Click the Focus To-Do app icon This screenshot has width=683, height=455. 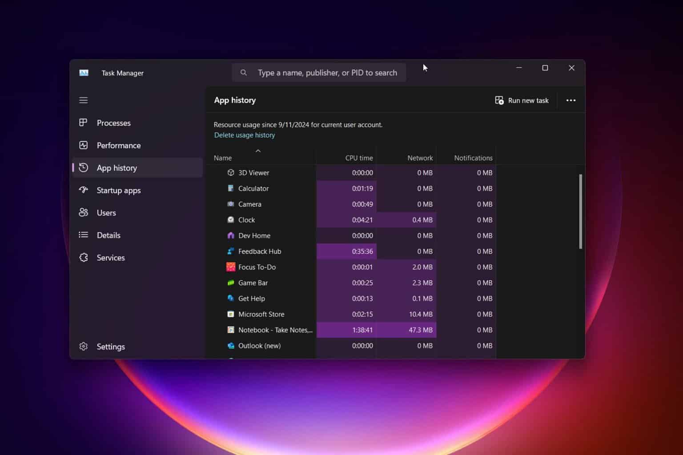(231, 267)
